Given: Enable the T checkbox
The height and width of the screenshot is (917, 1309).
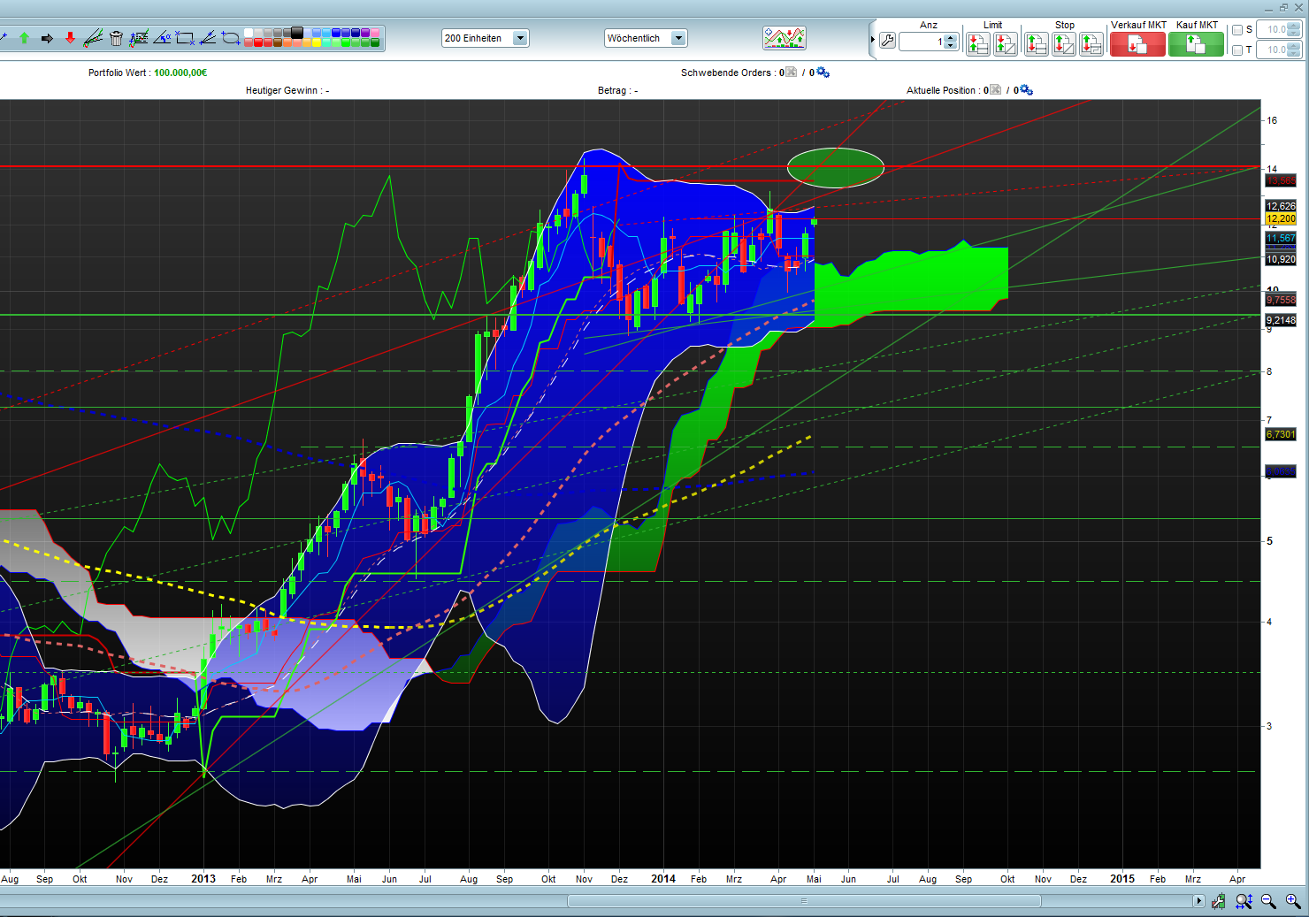Looking at the screenshot, I should pyautogui.click(x=1237, y=50).
